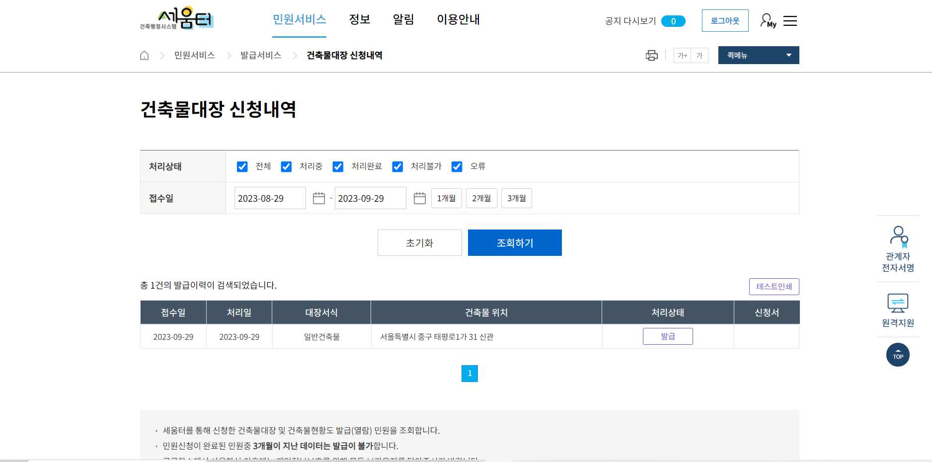The width and height of the screenshot is (932, 462).
Task: Click the start date input field
Action: point(270,198)
